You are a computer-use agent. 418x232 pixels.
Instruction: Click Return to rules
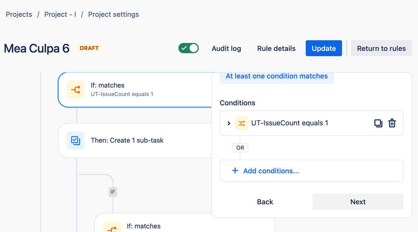pos(381,48)
